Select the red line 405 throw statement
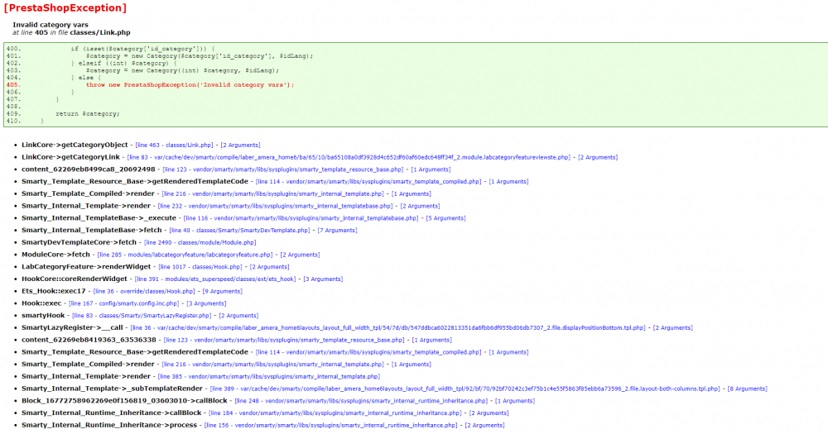 190,85
